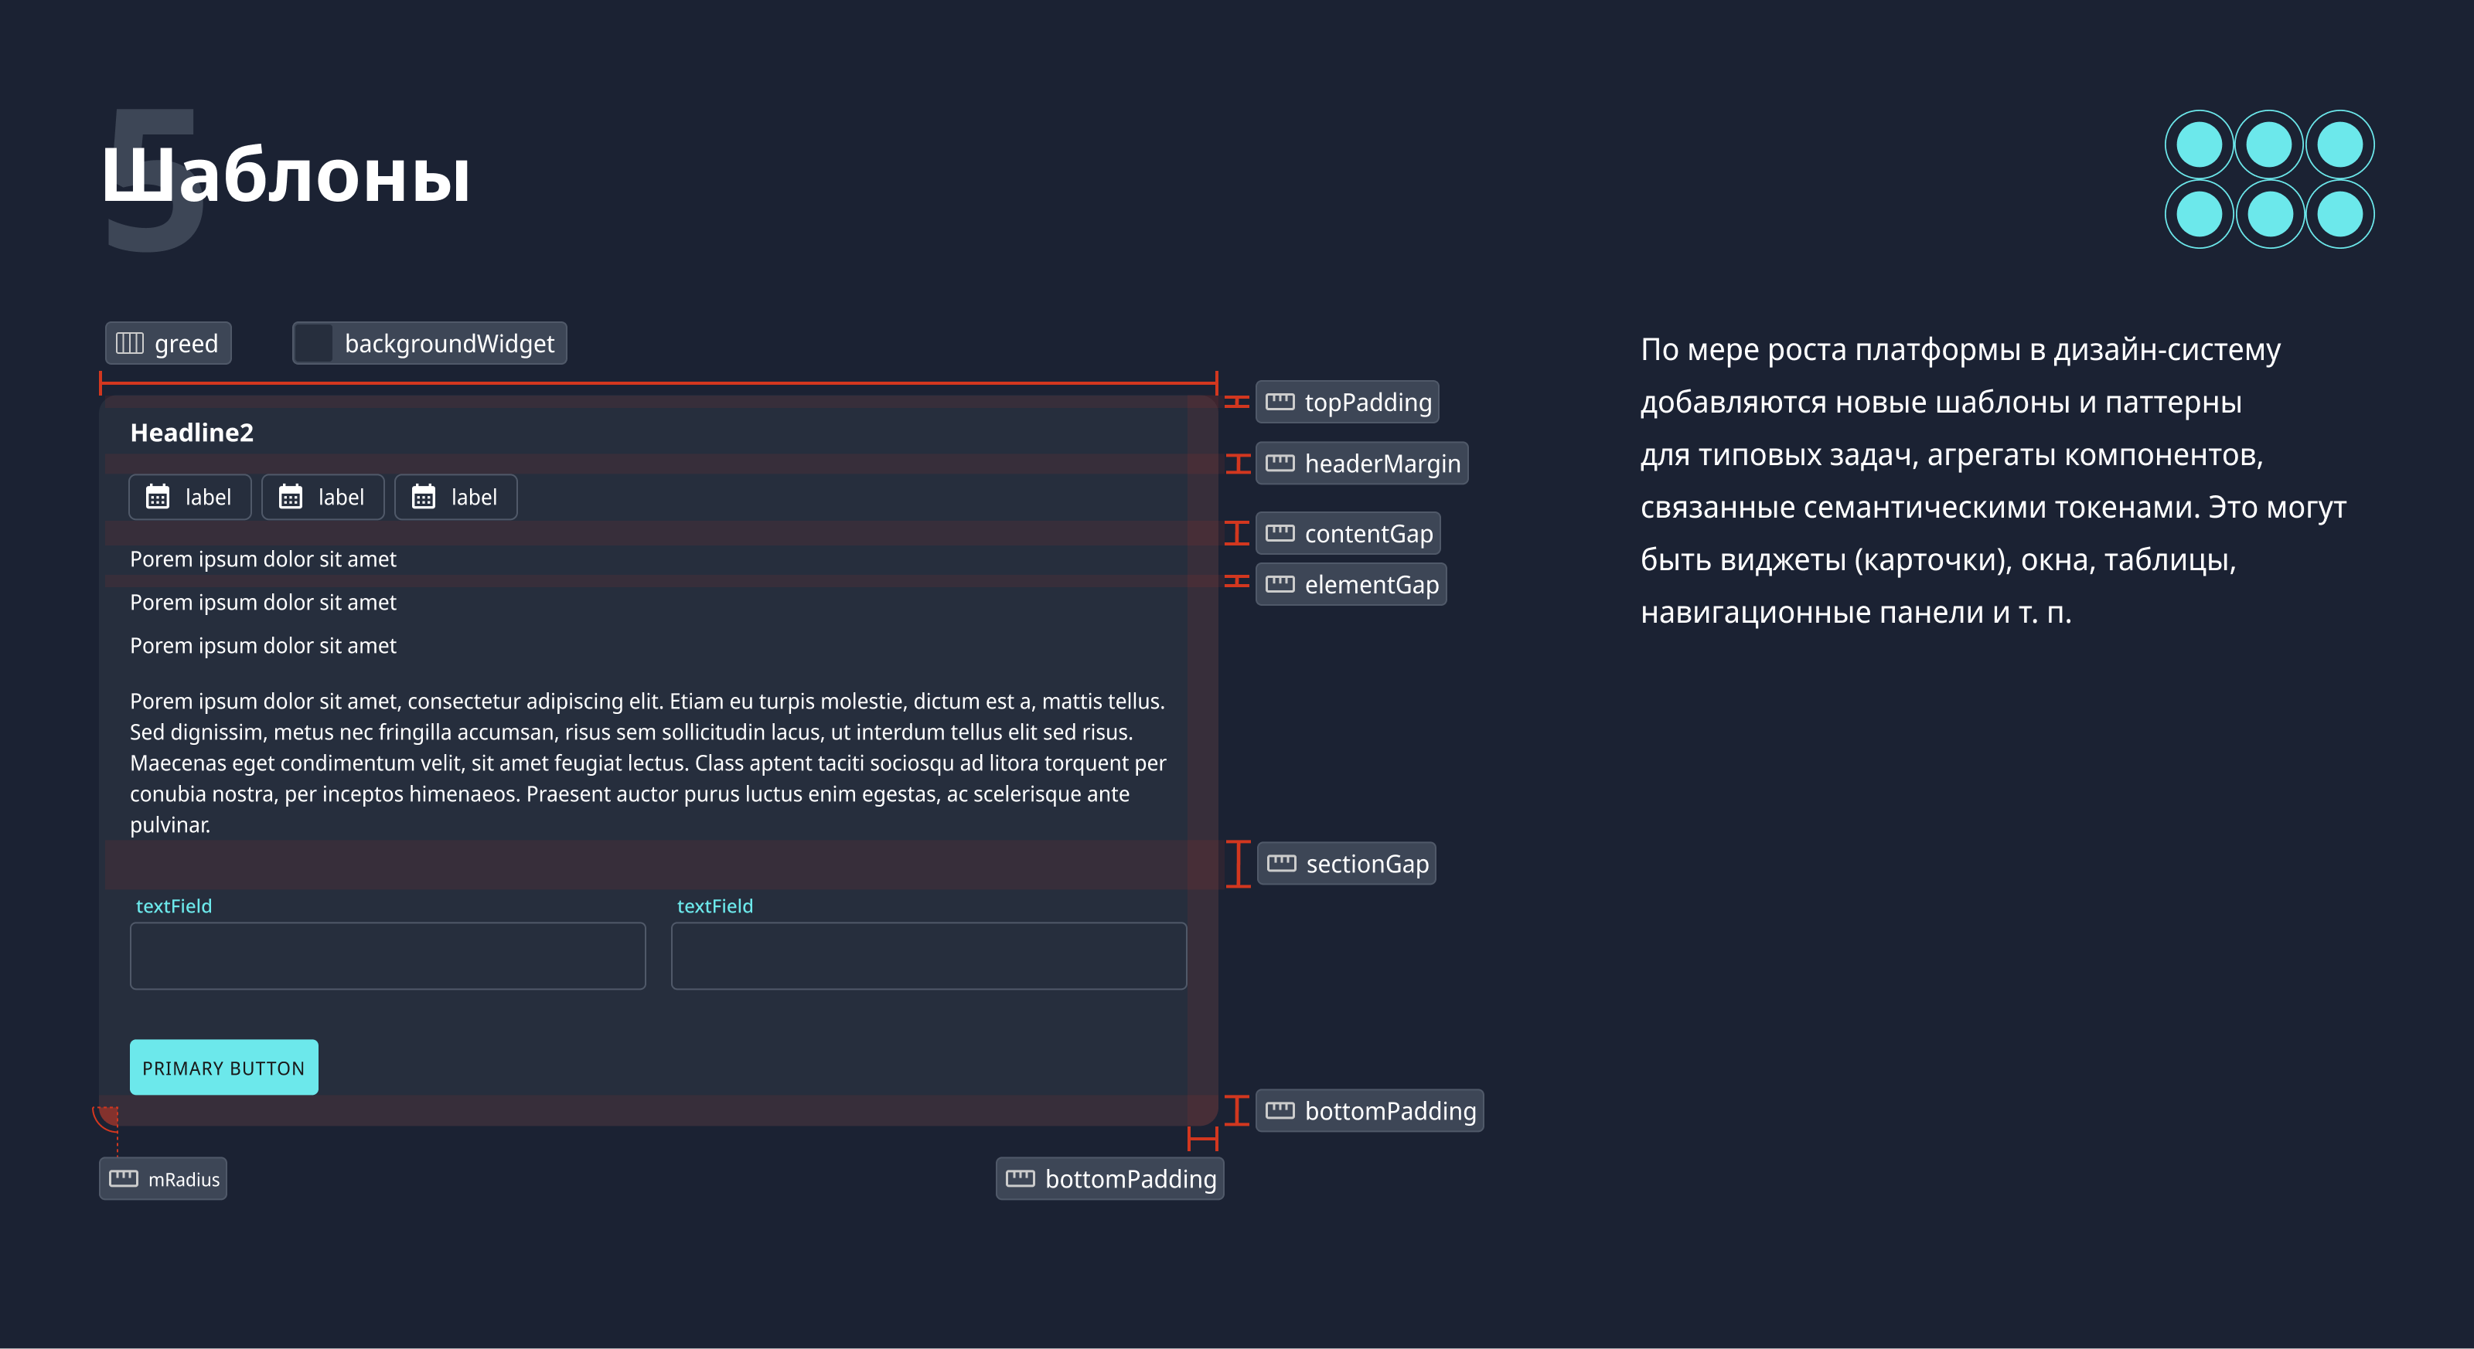Click the left textField input box
The width and height of the screenshot is (2474, 1349).
pos(387,956)
